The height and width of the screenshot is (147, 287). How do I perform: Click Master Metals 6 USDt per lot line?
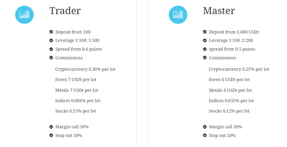[x=230, y=90]
